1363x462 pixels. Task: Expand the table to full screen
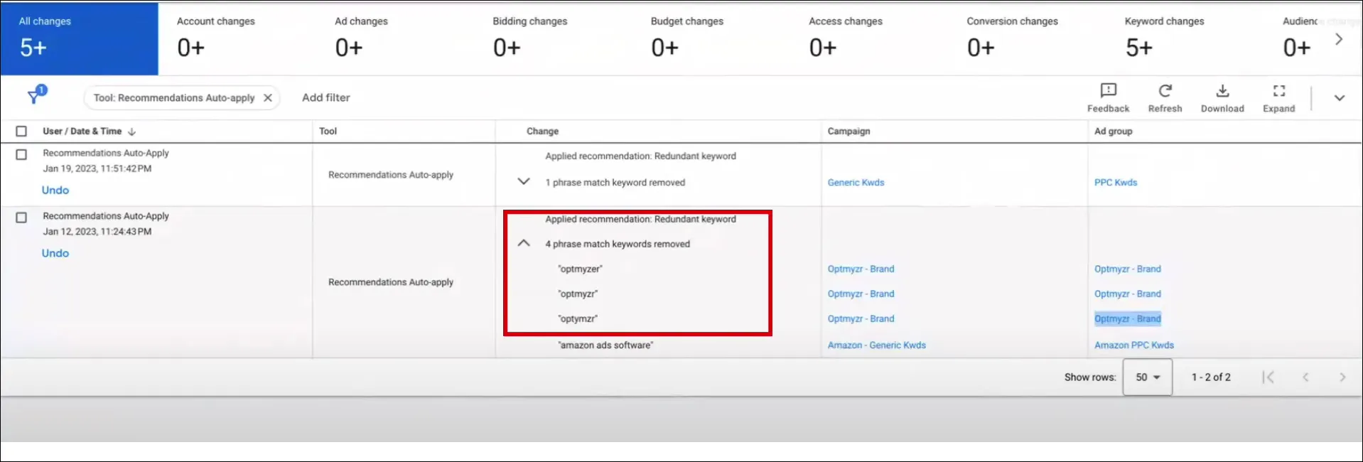coord(1278,97)
